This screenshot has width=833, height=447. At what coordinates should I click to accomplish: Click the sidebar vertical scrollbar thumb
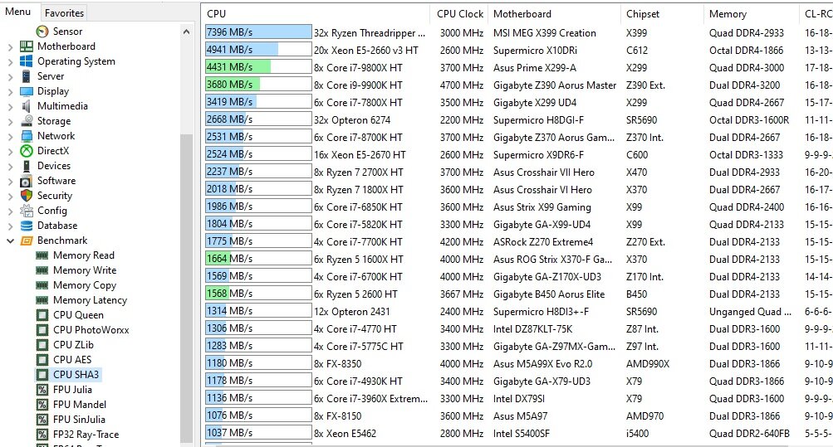187,288
